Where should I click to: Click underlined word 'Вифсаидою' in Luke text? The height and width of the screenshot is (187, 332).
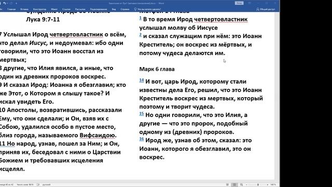coord(98,135)
